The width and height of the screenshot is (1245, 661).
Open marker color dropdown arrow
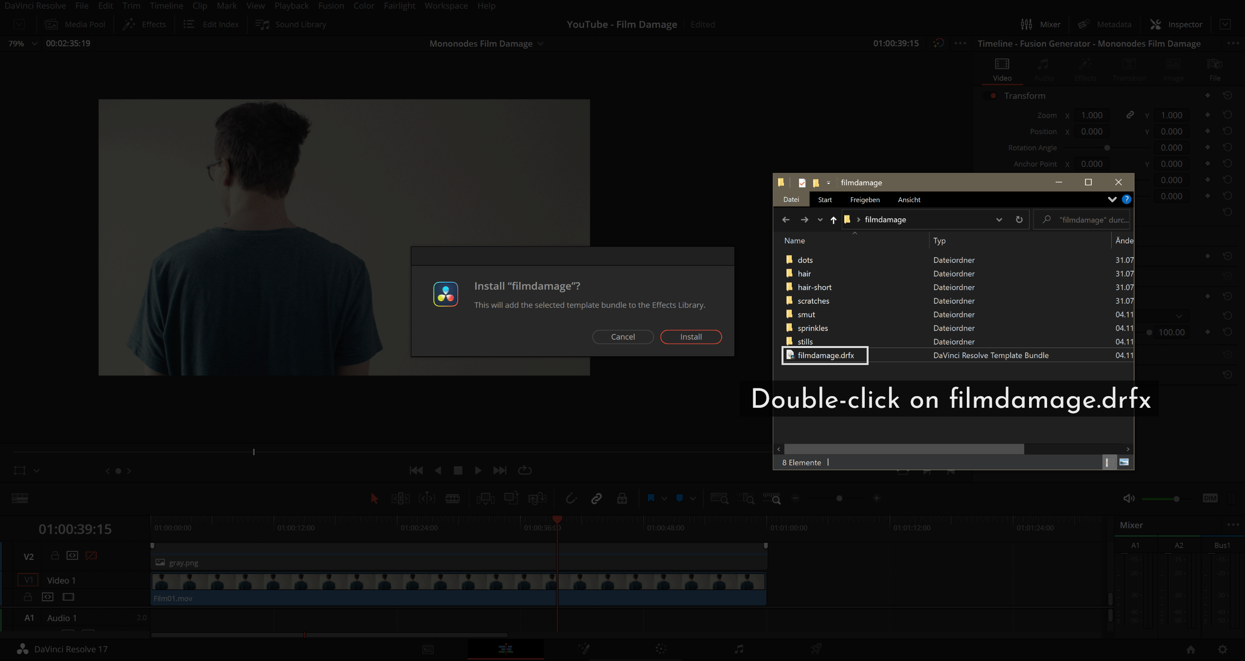tap(693, 499)
